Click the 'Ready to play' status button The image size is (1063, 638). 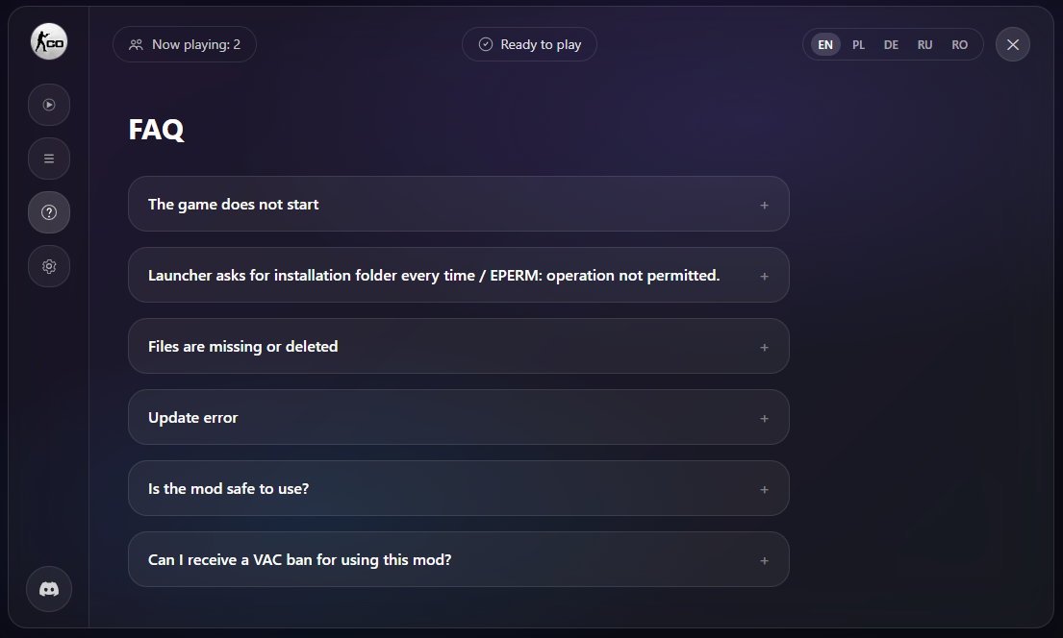(x=529, y=43)
